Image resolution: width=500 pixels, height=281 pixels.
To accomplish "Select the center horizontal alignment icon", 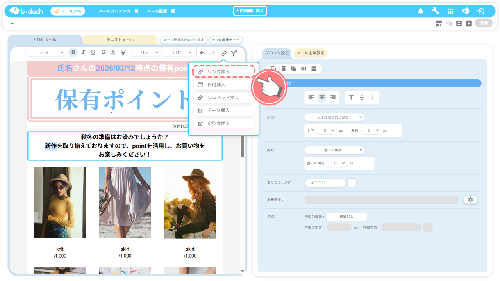I will (x=322, y=98).
